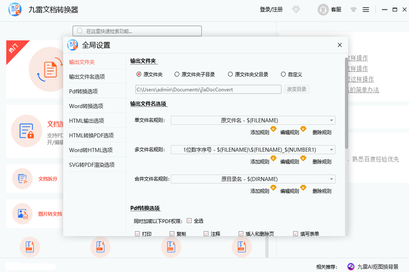This screenshot has height=272, width=409.
Task: Toggle the 复制 permission checkbox
Action: click(x=172, y=234)
